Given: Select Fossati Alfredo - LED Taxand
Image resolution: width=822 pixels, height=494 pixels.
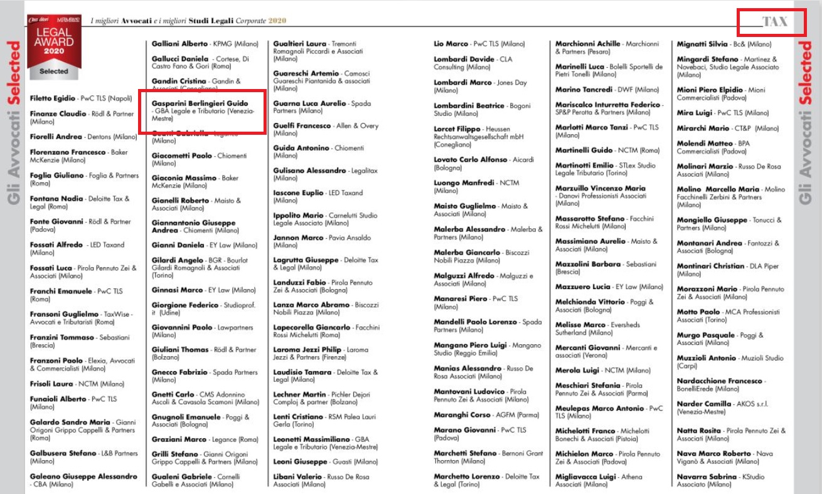Looking at the screenshot, I should [x=77, y=248].
